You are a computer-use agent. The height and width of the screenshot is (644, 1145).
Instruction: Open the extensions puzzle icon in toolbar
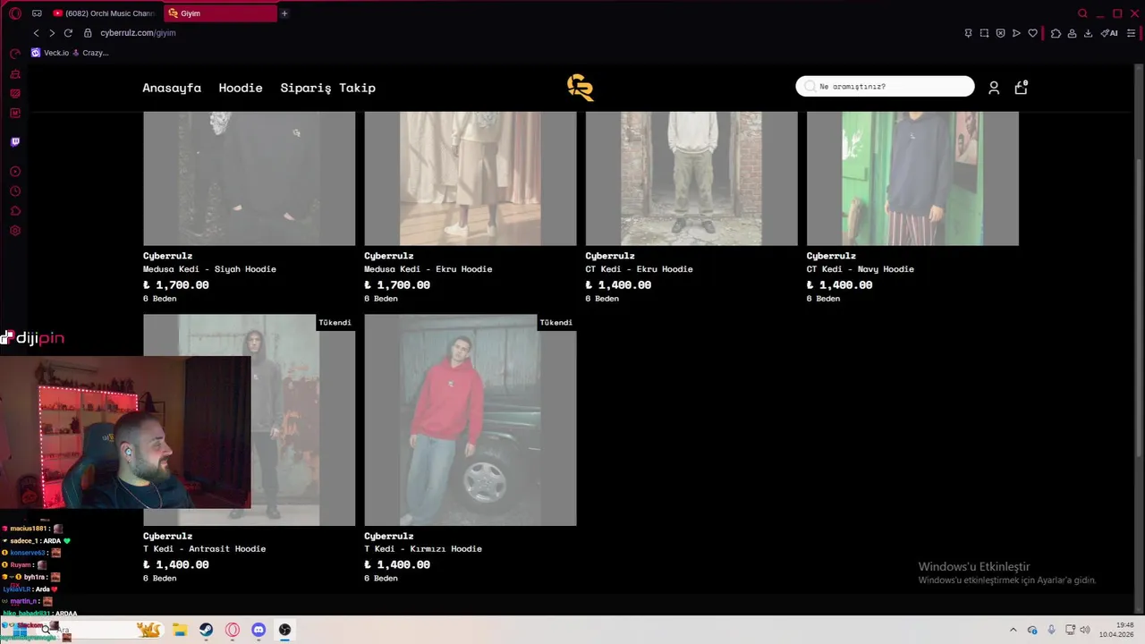1056,33
